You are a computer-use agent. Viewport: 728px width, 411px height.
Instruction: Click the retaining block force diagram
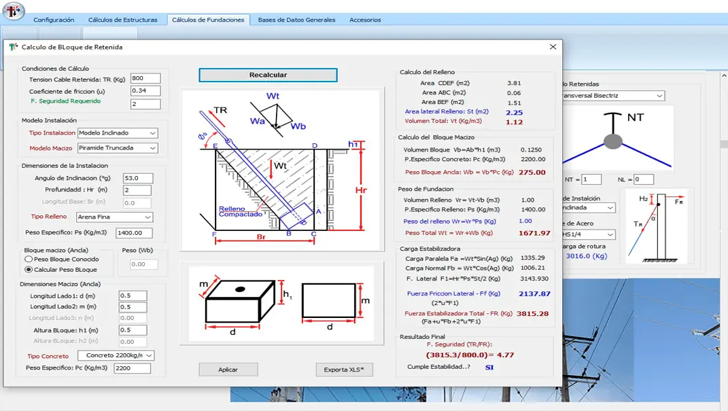pyautogui.click(x=277, y=166)
